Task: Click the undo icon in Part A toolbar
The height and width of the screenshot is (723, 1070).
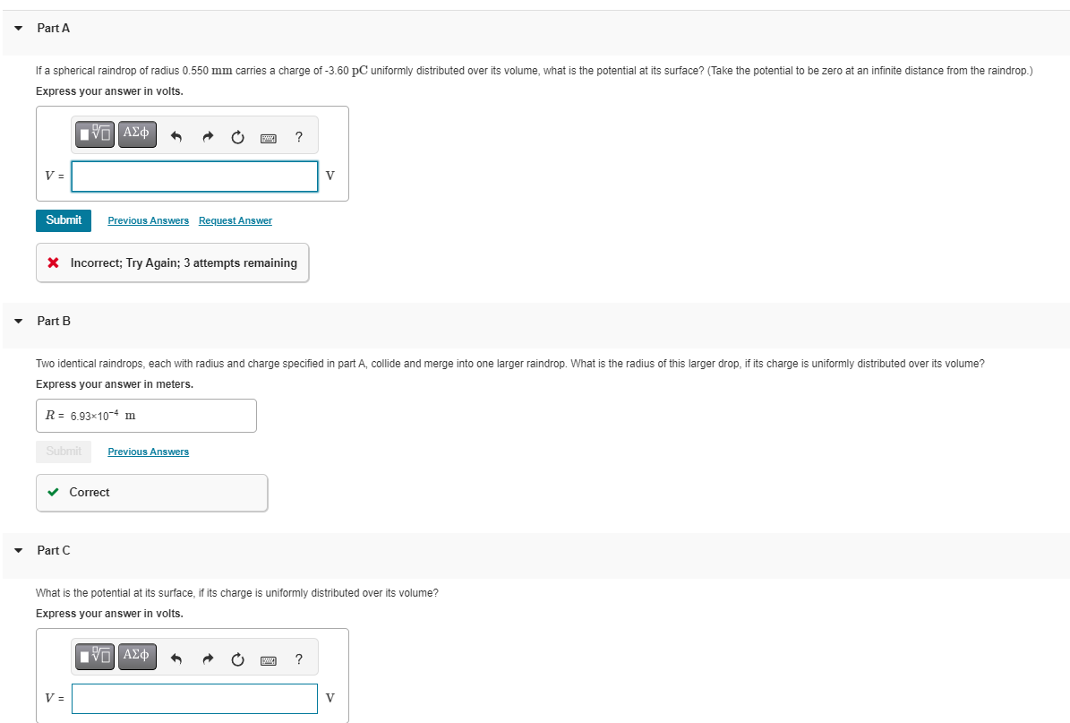Action: (176, 136)
